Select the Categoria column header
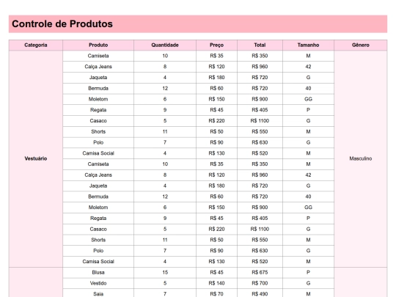396x297 pixels. pyautogui.click(x=36, y=45)
